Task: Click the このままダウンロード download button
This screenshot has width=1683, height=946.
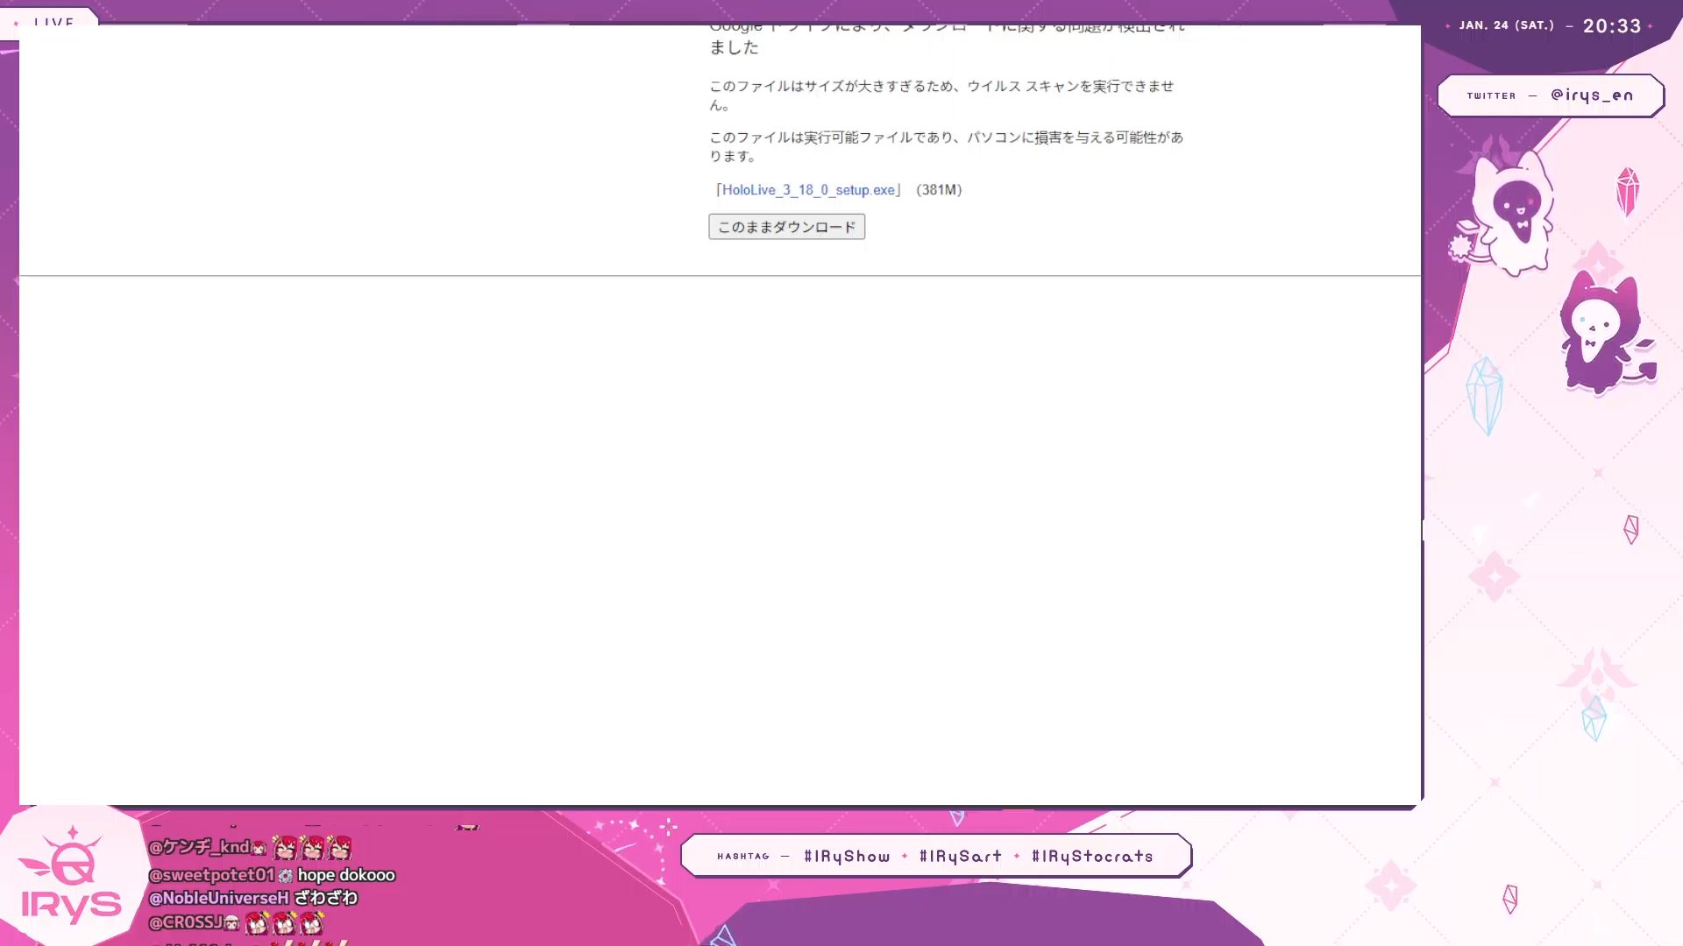Action: click(786, 227)
